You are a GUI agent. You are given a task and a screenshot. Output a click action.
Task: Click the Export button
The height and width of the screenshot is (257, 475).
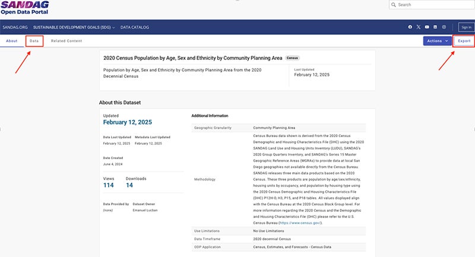coord(464,41)
